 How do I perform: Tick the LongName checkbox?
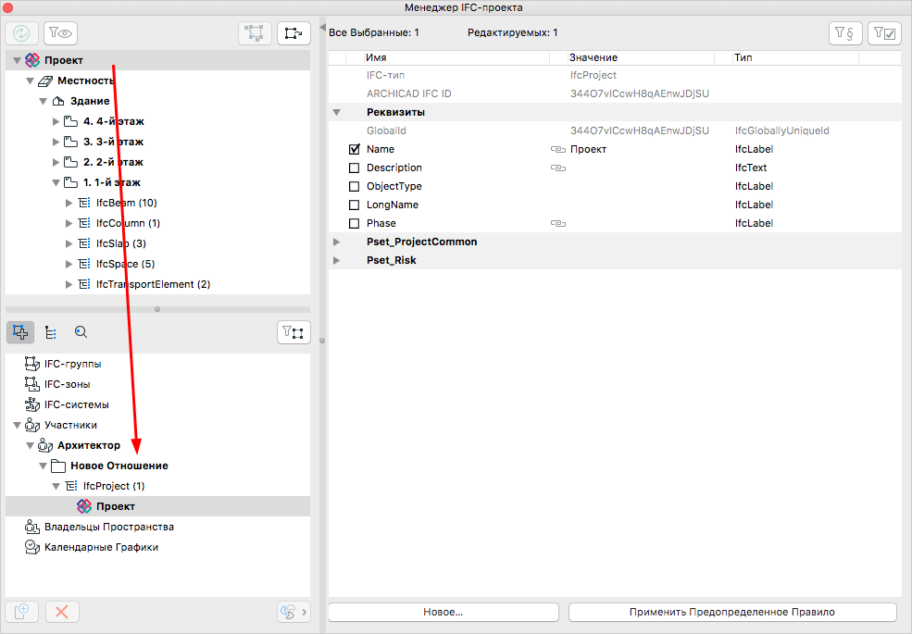tap(355, 205)
